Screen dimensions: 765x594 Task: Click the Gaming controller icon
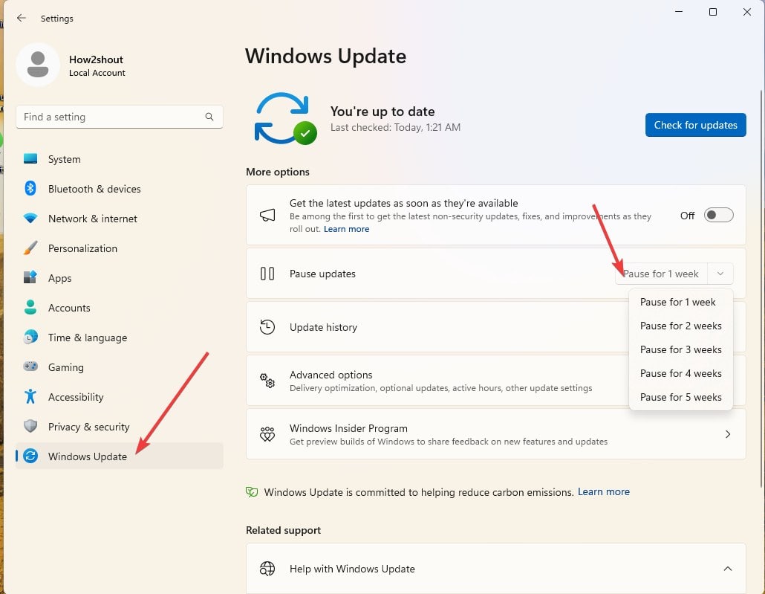(30, 367)
